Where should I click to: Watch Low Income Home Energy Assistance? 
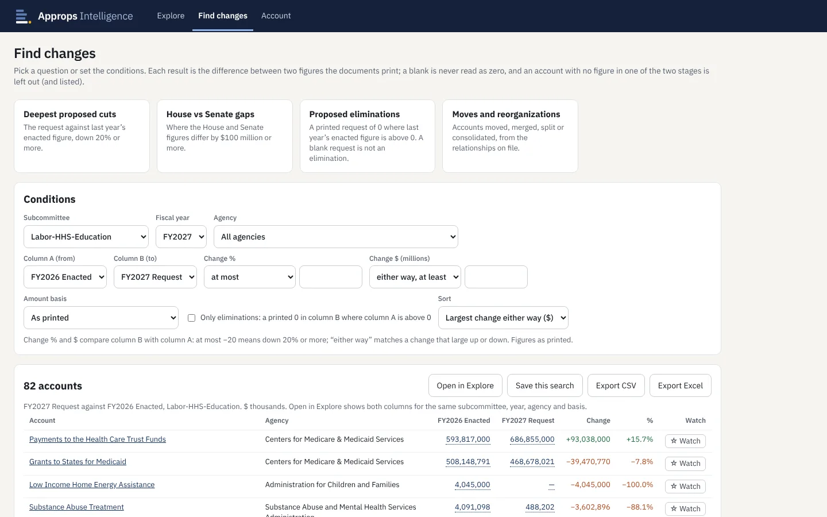pyautogui.click(x=685, y=487)
